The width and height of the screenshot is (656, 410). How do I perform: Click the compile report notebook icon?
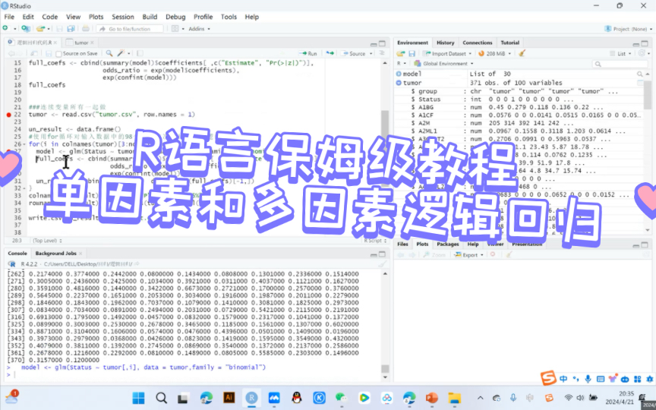click(140, 53)
